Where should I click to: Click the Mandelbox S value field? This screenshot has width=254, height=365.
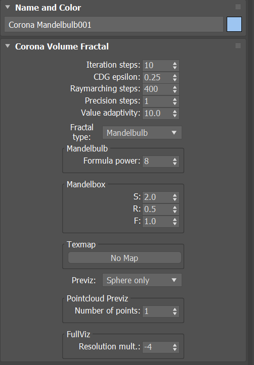coord(157,197)
